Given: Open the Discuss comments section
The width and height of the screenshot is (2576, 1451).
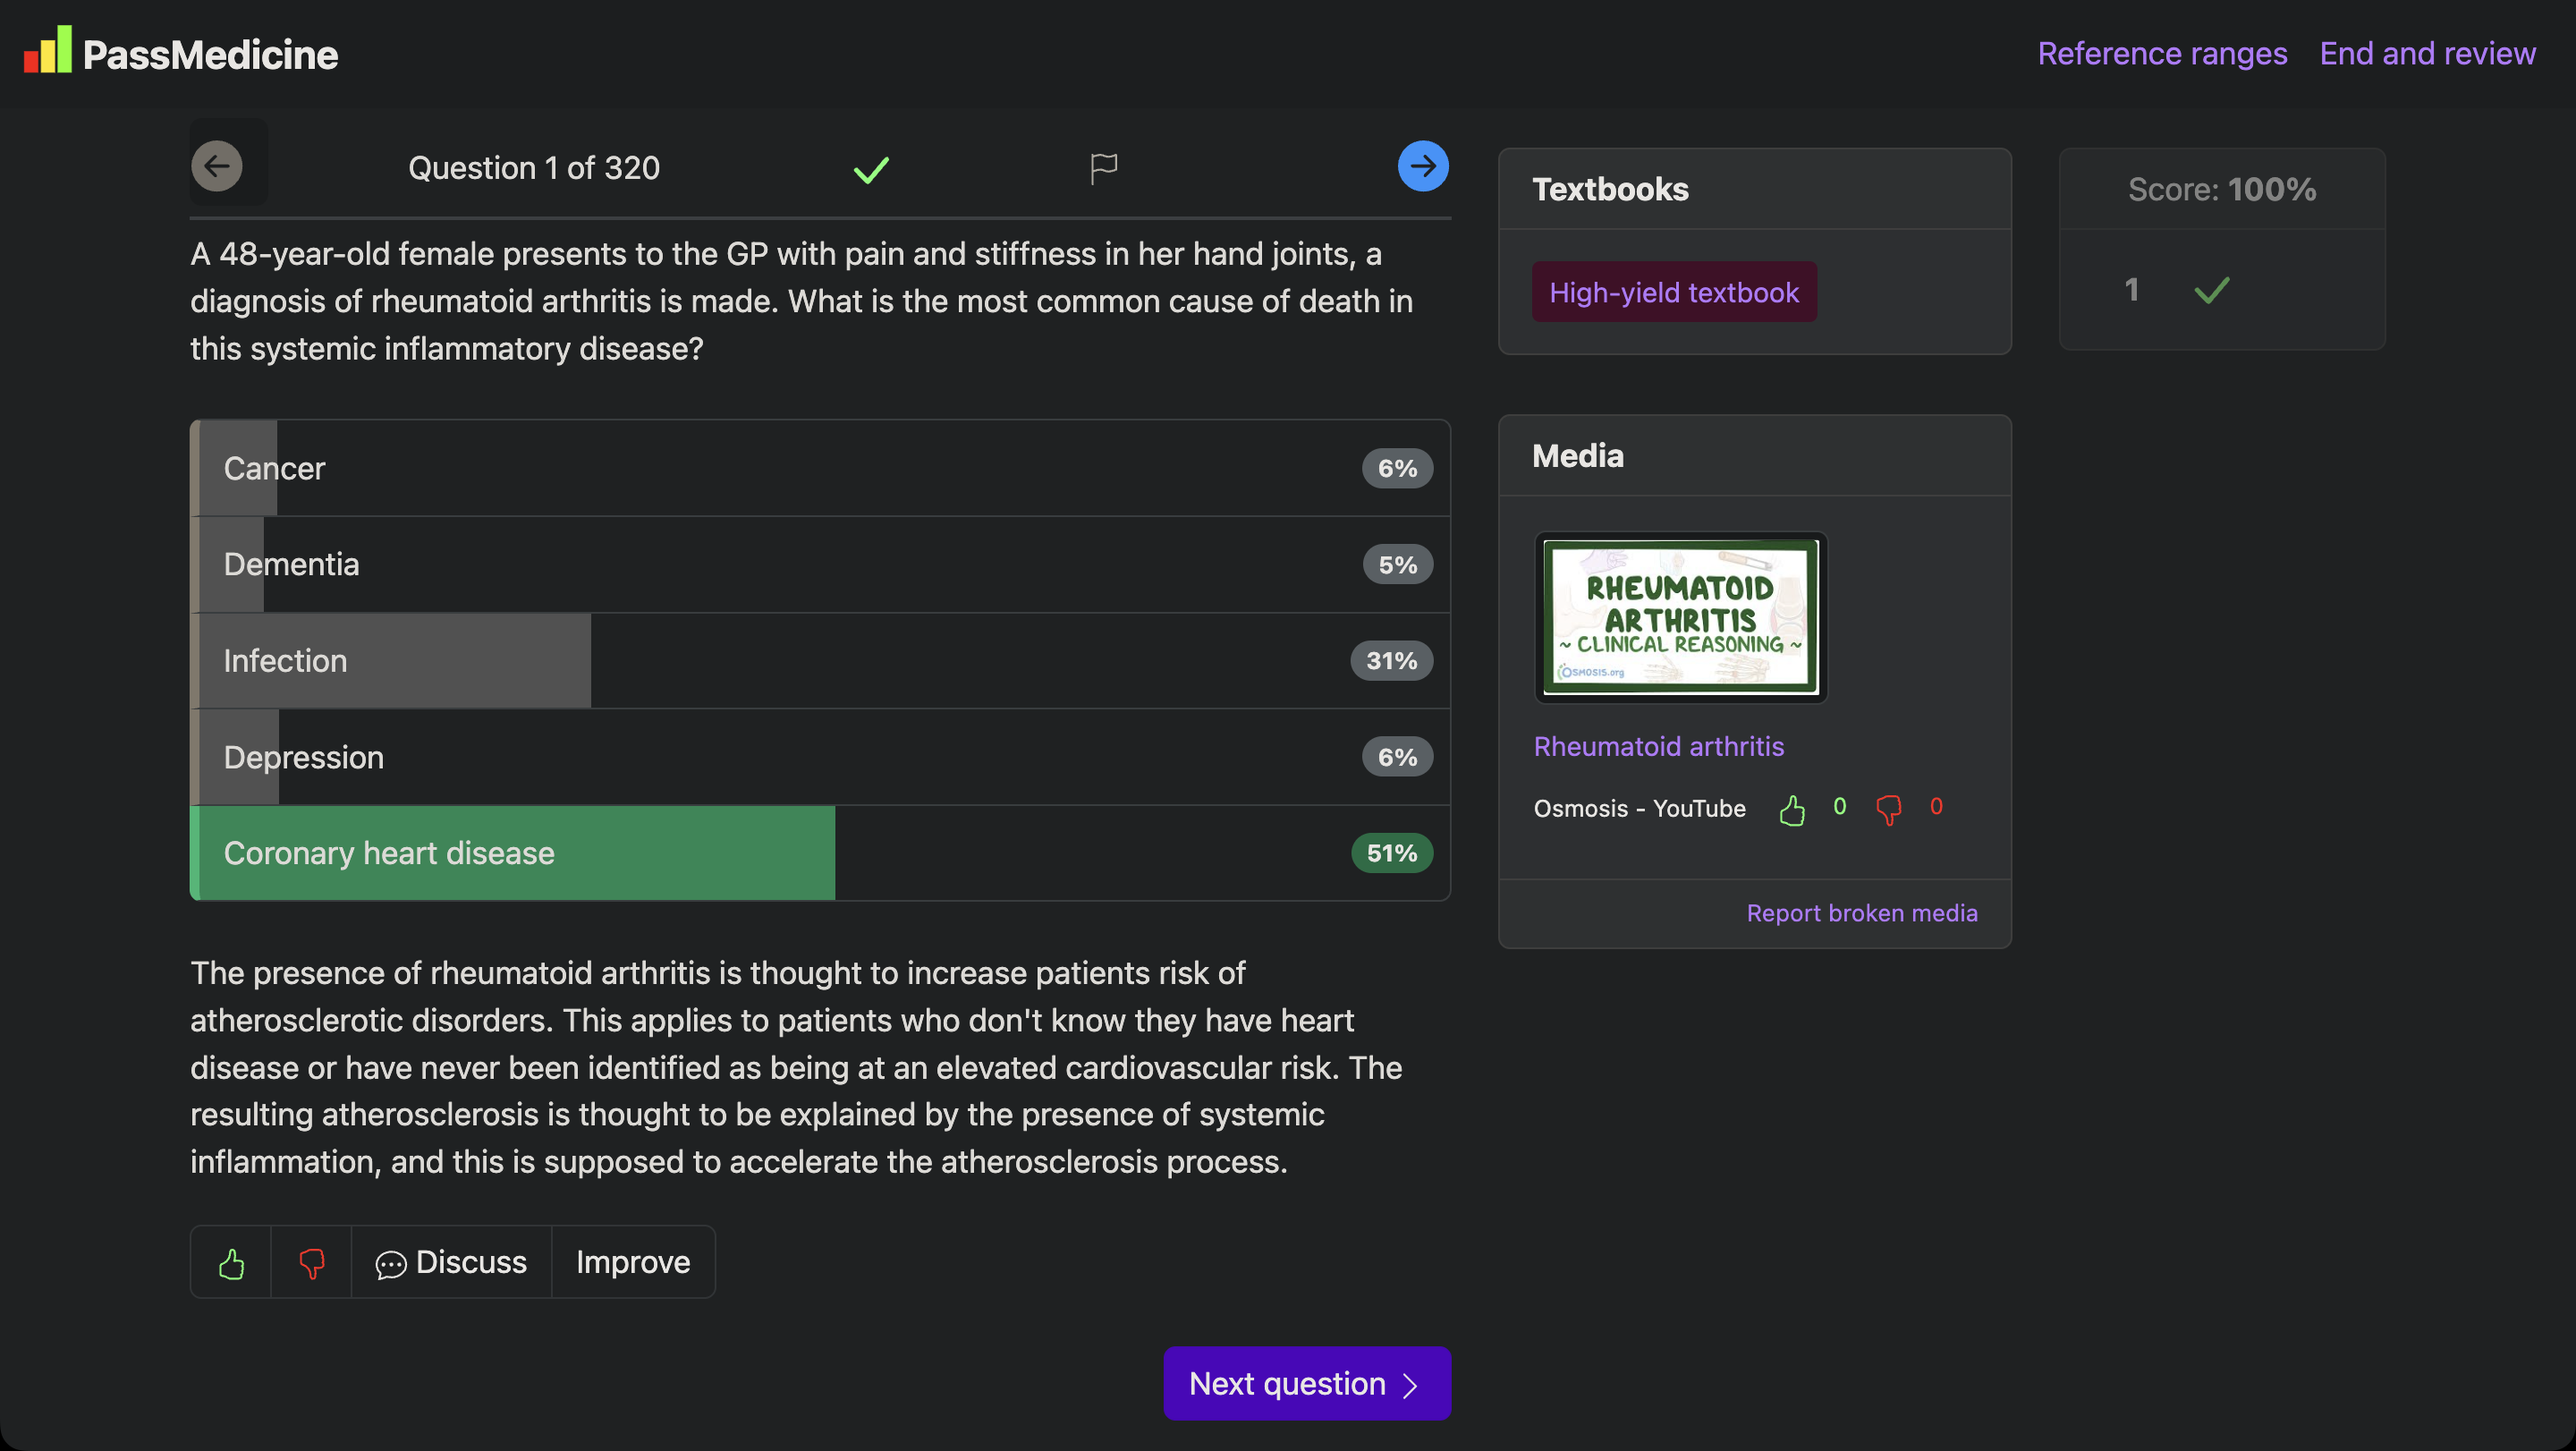Looking at the screenshot, I should tap(451, 1263).
